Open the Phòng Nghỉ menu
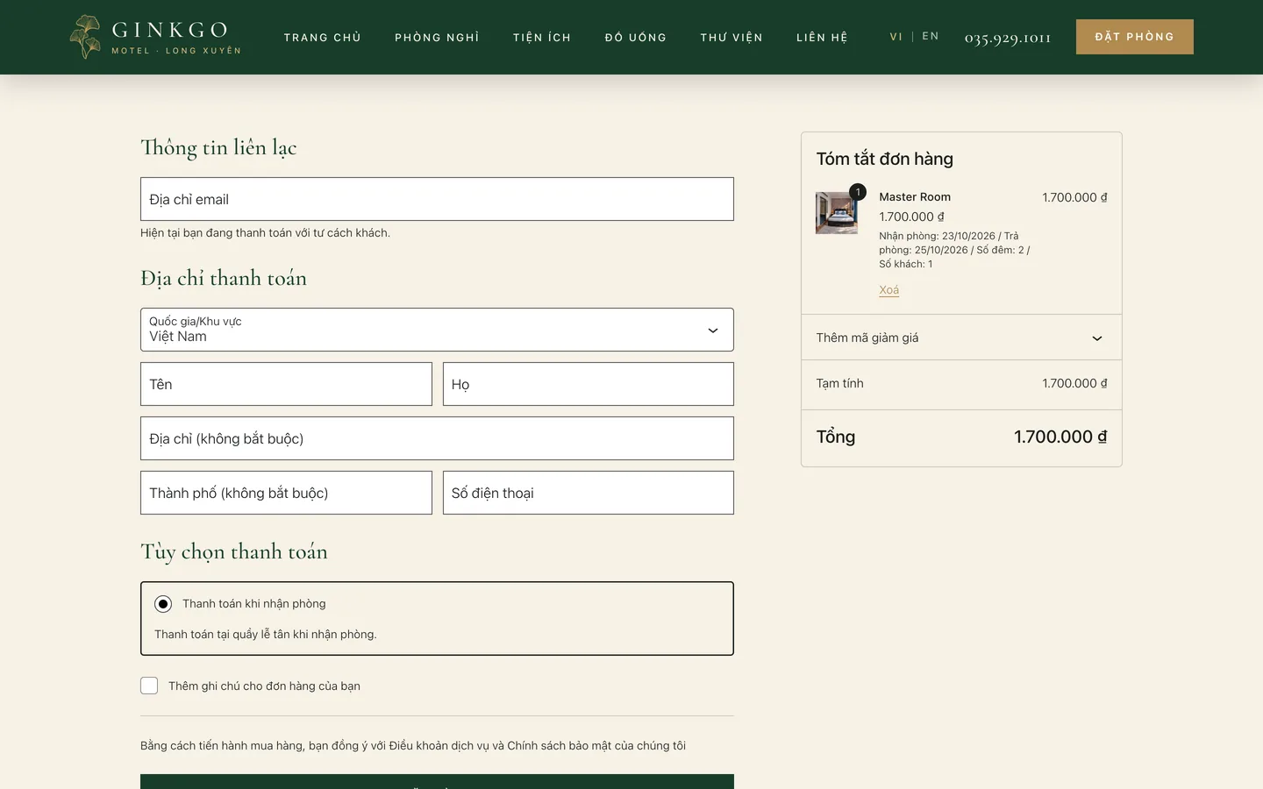1263x789 pixels. [437, 38]
